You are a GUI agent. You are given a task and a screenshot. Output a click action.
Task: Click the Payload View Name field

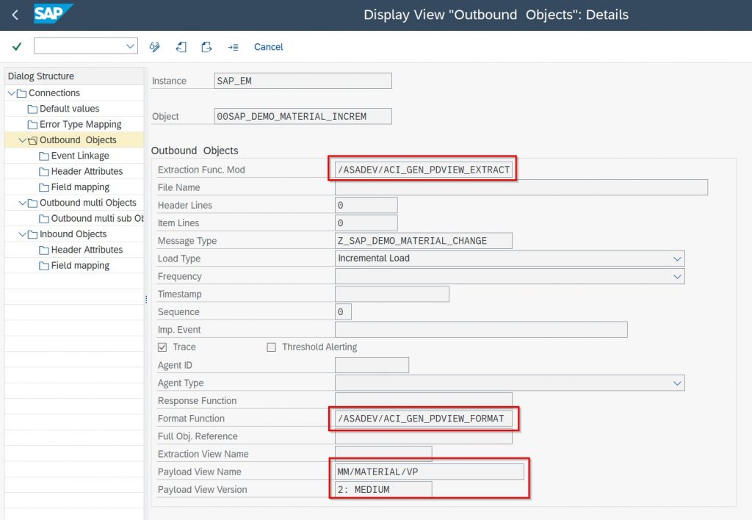click(x=429, y=472)
